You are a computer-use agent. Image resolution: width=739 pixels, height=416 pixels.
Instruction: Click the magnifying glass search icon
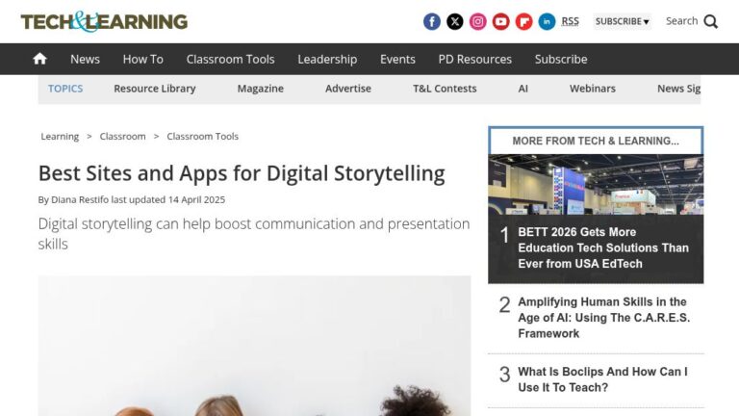[711, 21]
